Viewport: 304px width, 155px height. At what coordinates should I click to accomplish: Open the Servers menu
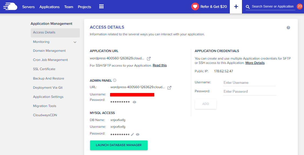point(28,7)
